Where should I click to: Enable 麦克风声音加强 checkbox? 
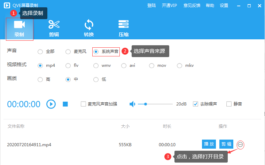coord(83,104)
